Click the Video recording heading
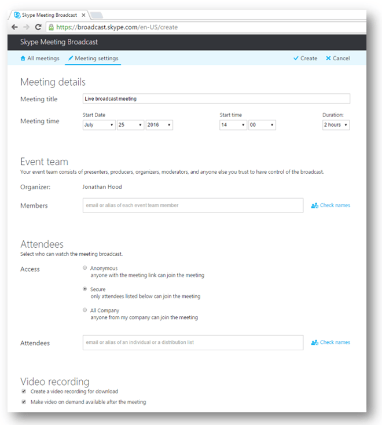 55,382
